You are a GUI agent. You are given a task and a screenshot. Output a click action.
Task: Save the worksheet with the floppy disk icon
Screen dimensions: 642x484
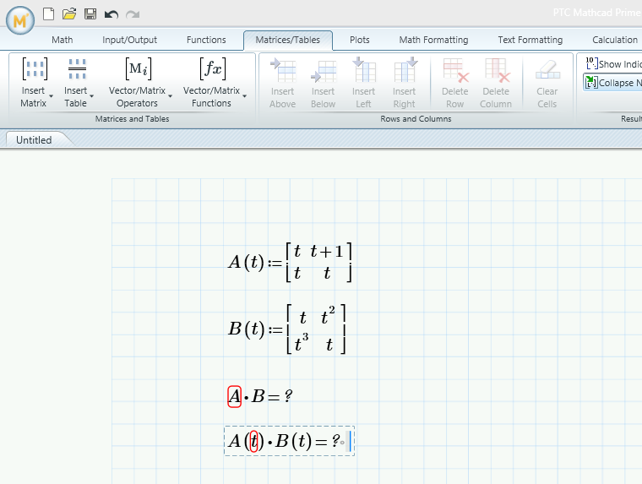90,14
